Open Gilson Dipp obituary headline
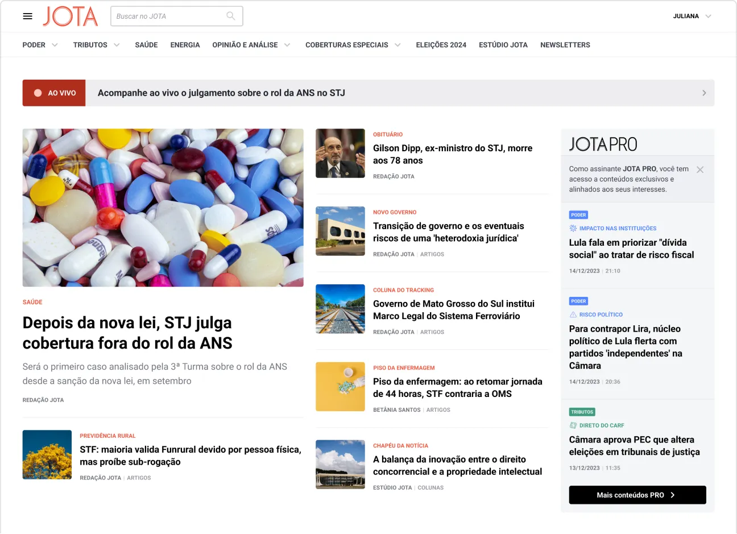Viewport: 737px width, 534px height. pyautogui.click(x=453, y=154)
